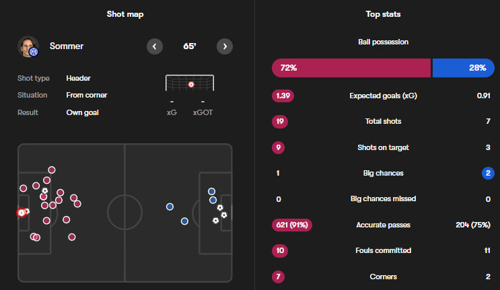Go to the previous shot arrow
The image size is (500, 290).
155,46
